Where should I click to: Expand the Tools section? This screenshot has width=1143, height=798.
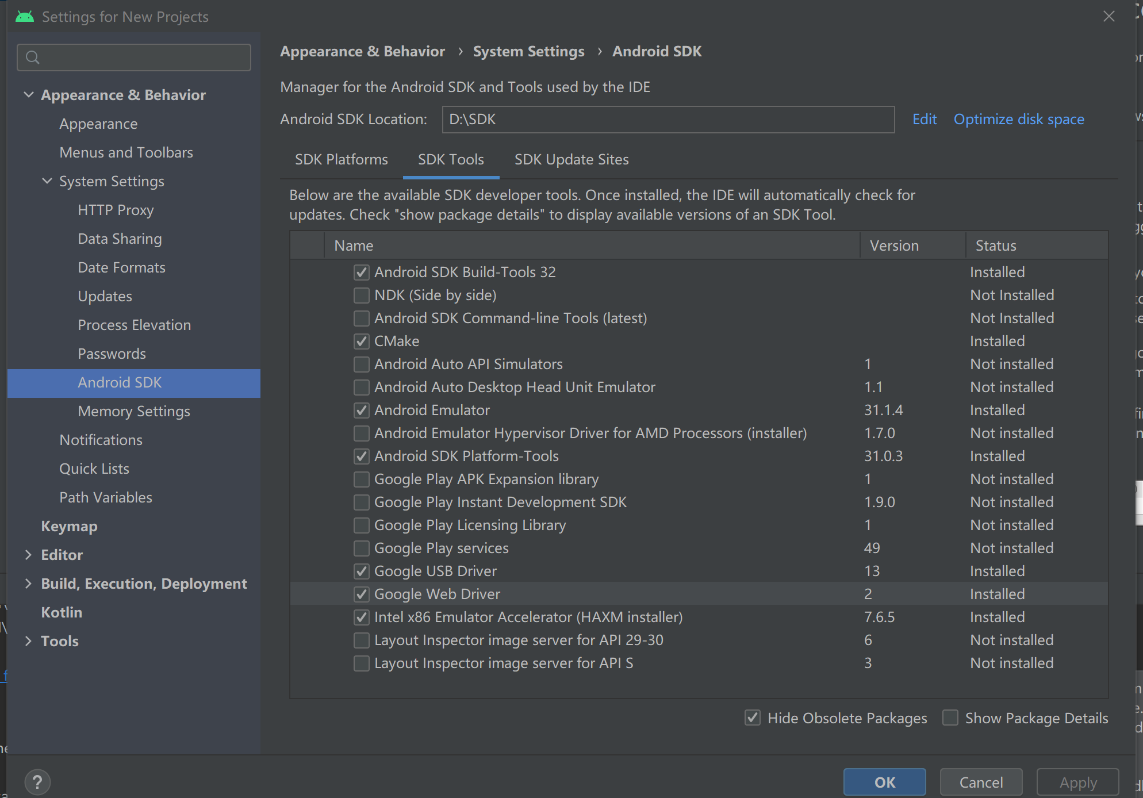coord(28,640)
